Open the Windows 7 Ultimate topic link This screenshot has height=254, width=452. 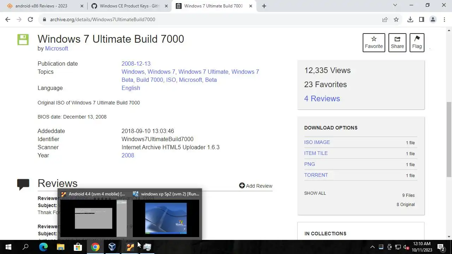pos(203,72)
